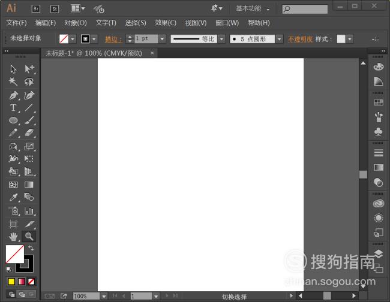Choose Draw Behind mode
Screen dimensions: 390x302
[22, 294]
